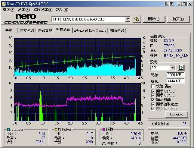The height and width of the screenshot is (148, 194).
Task: Click the PI Failures average 0.17
Action: pos(90,134)
